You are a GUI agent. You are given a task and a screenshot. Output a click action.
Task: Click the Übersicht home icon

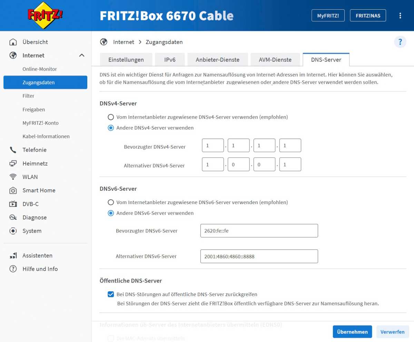pos(13,42)
